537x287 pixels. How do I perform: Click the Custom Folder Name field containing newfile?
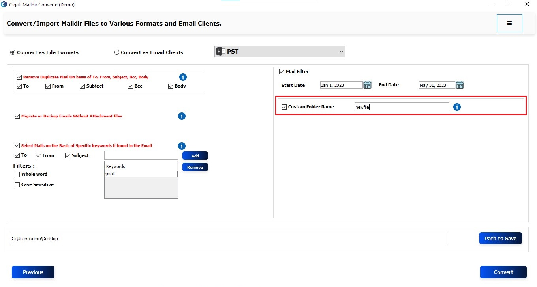point(402,107)
